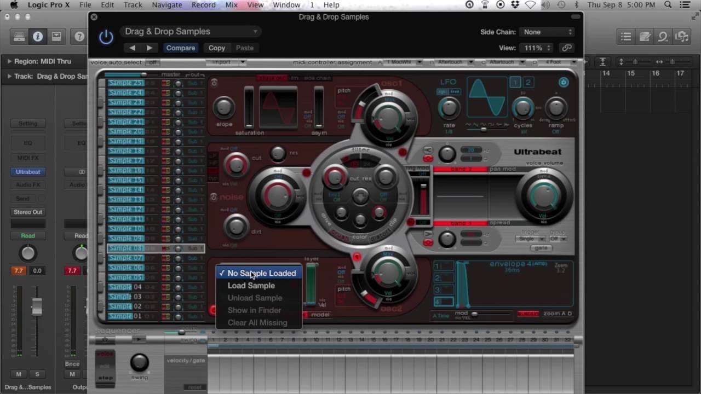
Task: Click the Compare button
Action: (180, 48)
